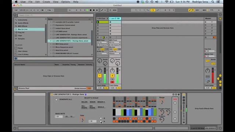Open Track 2 MIDI From dropdown
235x132 pixels.
(115, 43)
